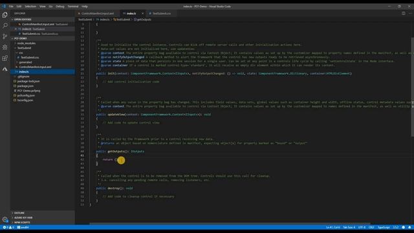Open package-lock.json file
The height and width of the screenshot is (233, 414).
tap(28, 81)
